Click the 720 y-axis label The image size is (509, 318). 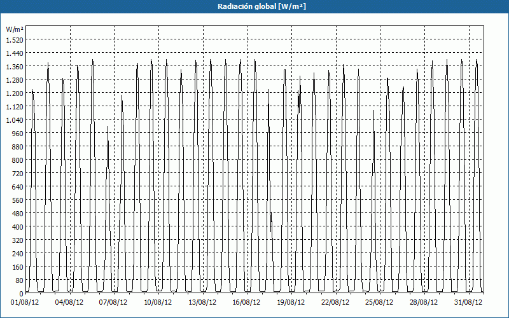[x=18, y=174]
